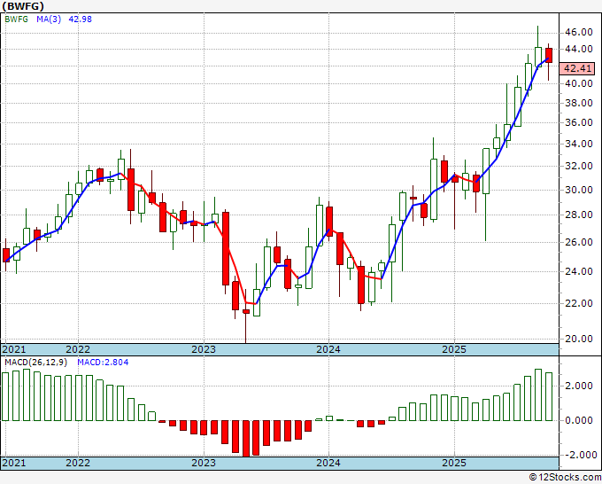Click the 2022 label on the MACD panel axis

coord(78,463)
